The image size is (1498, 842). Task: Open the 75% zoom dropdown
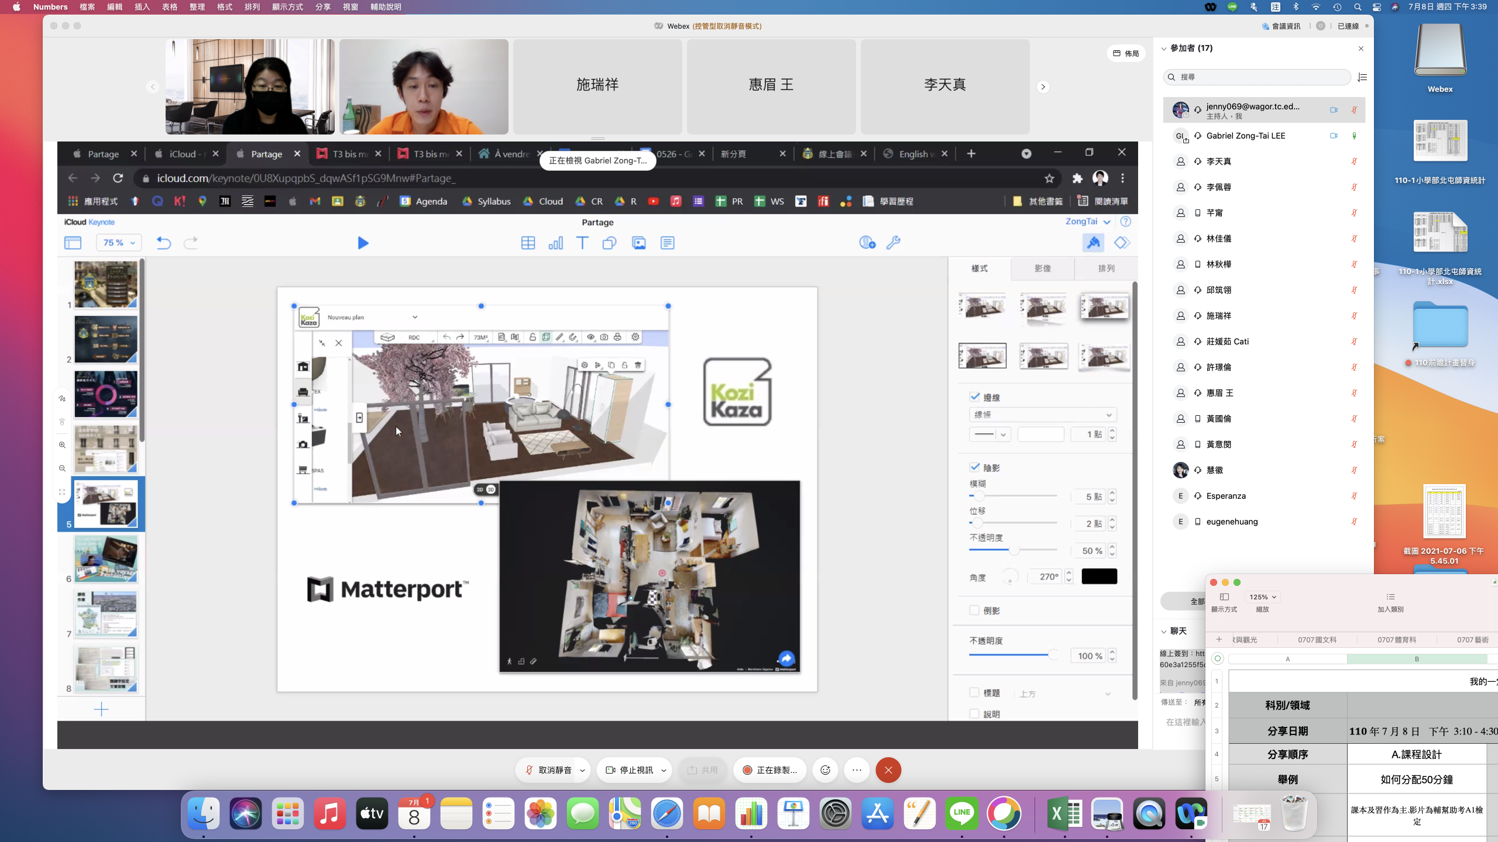click(x=119, y=243)
